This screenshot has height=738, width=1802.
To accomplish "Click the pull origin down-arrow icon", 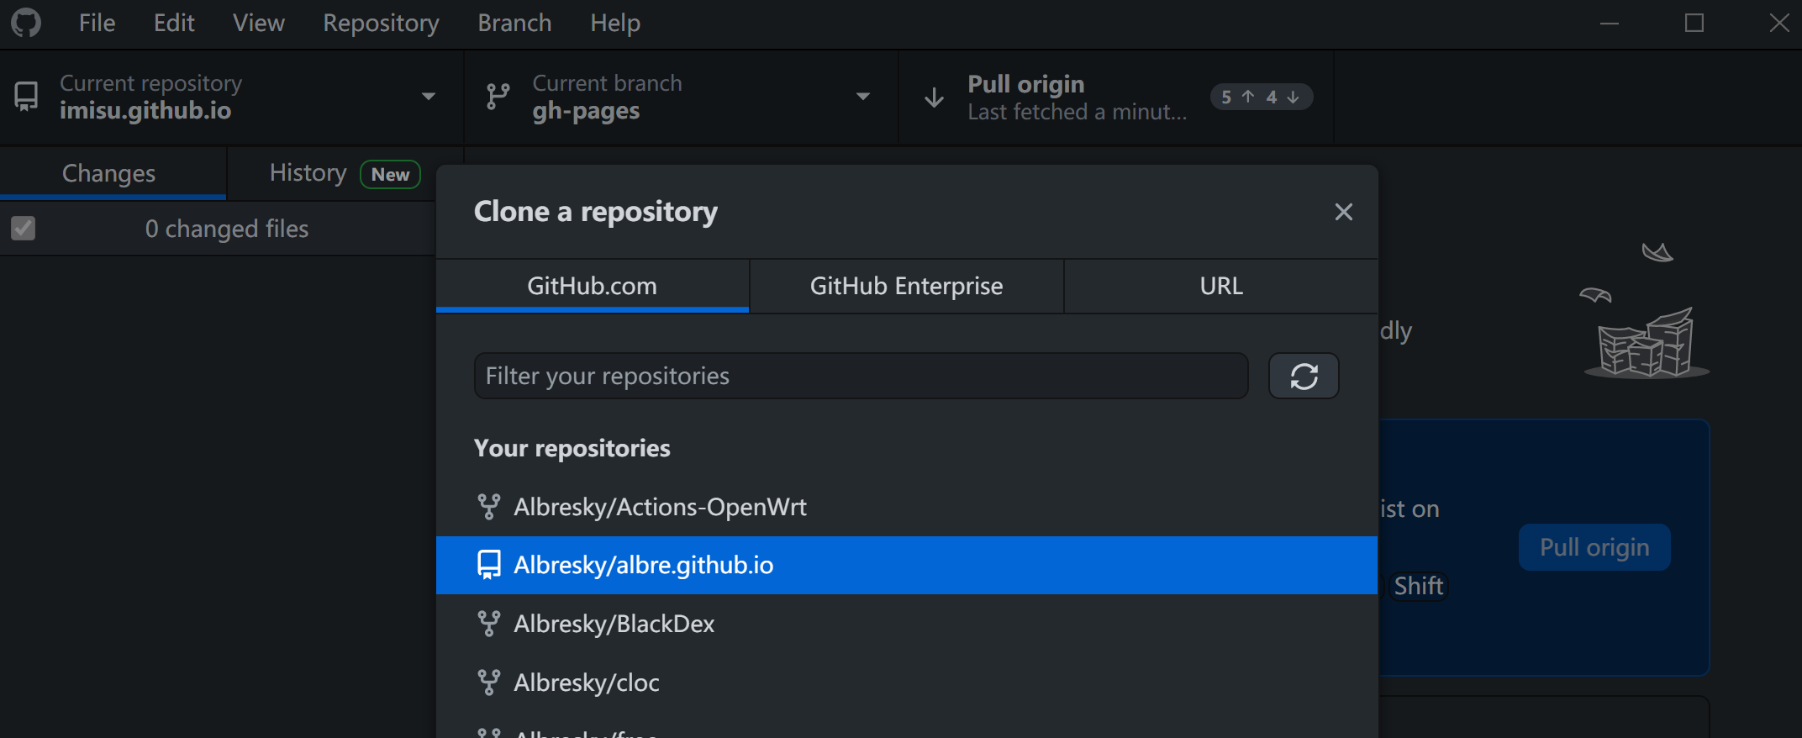I will coord(934,98).
